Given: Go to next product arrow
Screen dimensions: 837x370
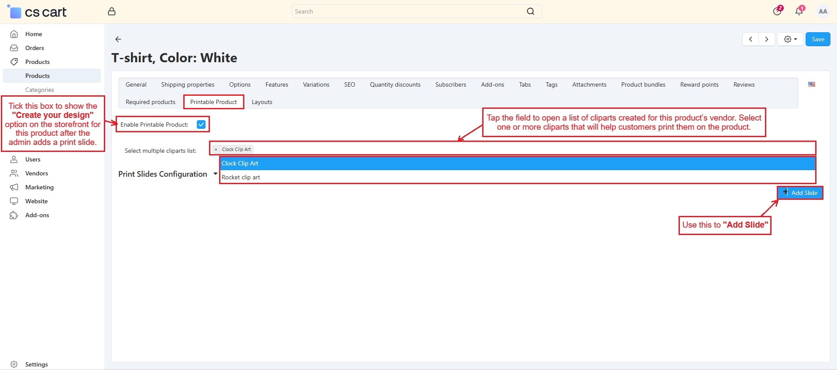Looking at the screenshot, I should [766, 39].
